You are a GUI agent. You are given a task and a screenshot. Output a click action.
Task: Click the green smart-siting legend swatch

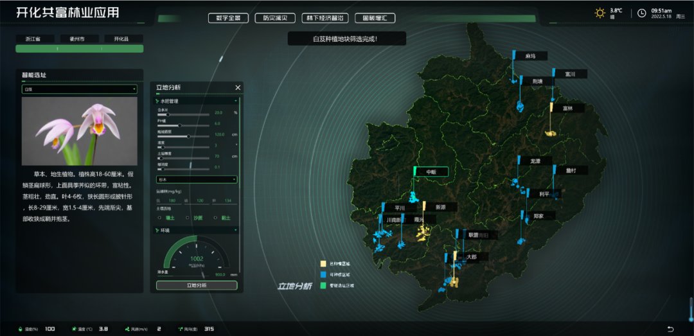pos(323,286)
